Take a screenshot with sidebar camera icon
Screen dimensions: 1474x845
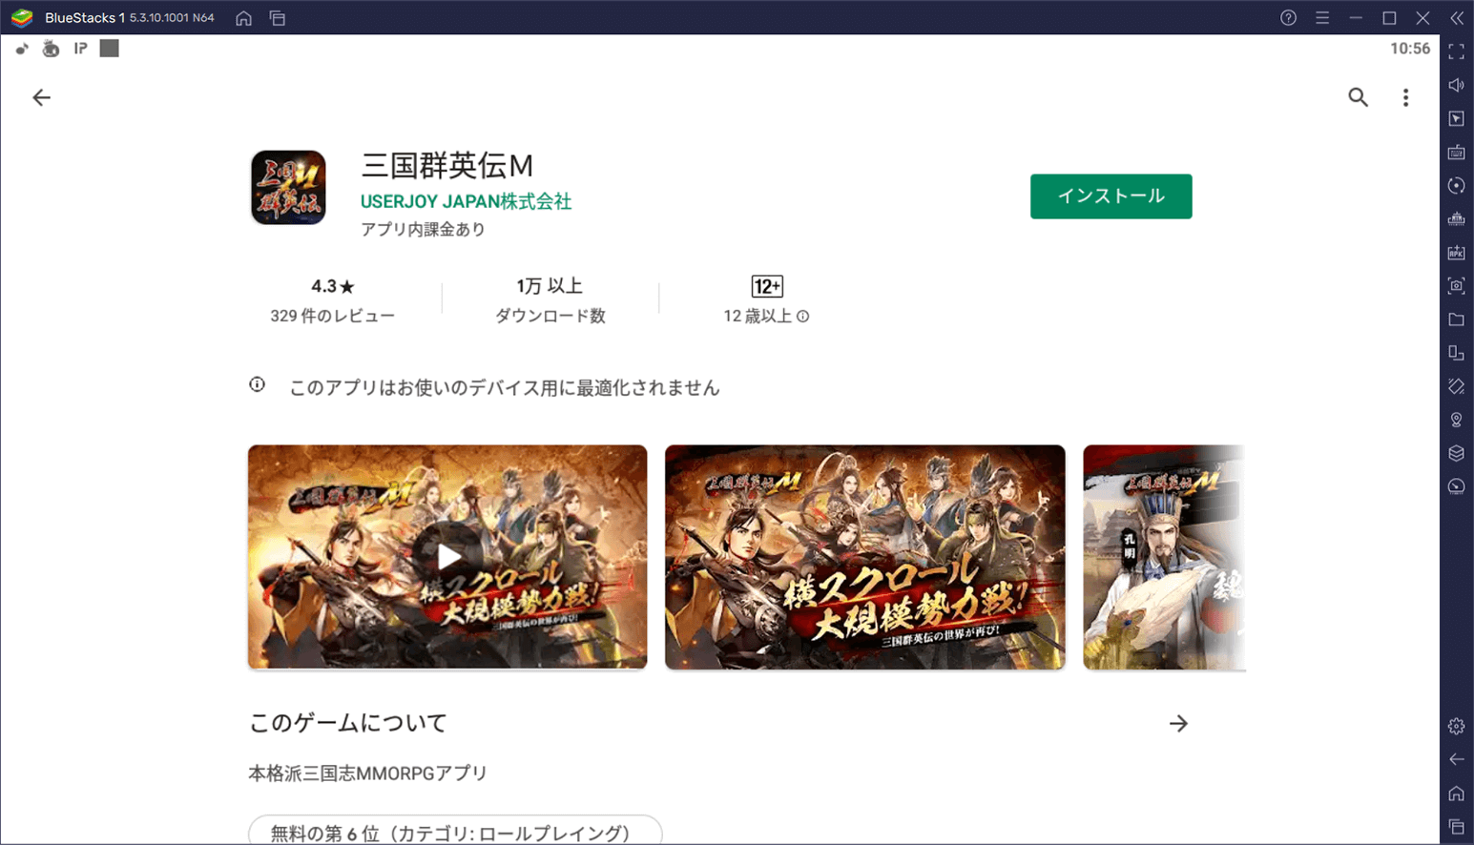[x=1456, y=285]
